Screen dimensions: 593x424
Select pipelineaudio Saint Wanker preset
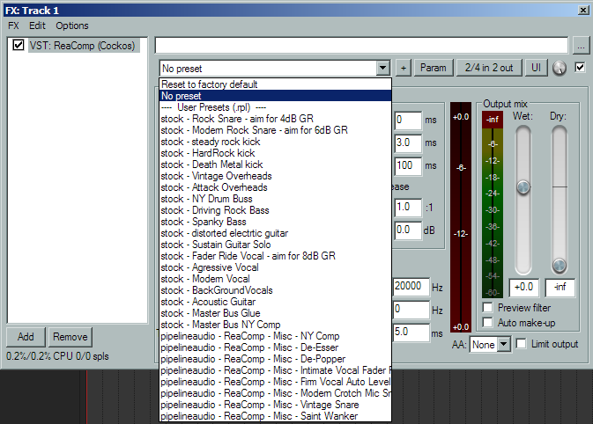tap(275, 416)
